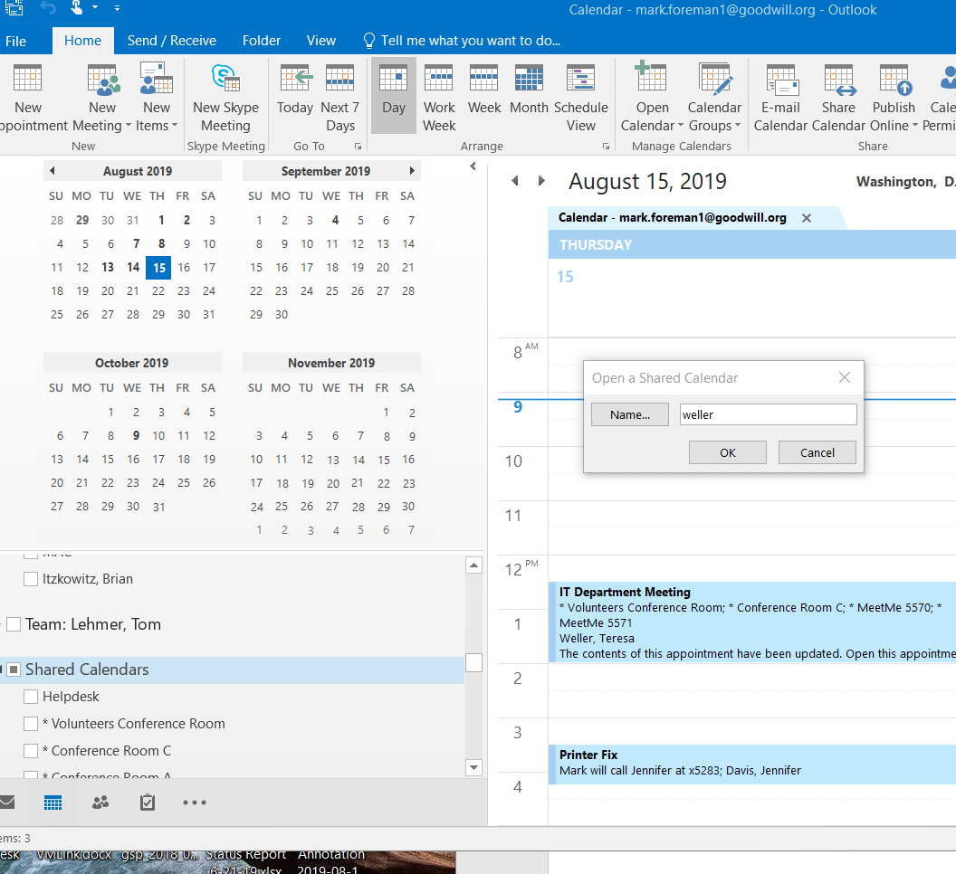This screenshot has height=874, width=956.
Task: Click the Open Calendar ribbon icon
Action: (652, 97)
